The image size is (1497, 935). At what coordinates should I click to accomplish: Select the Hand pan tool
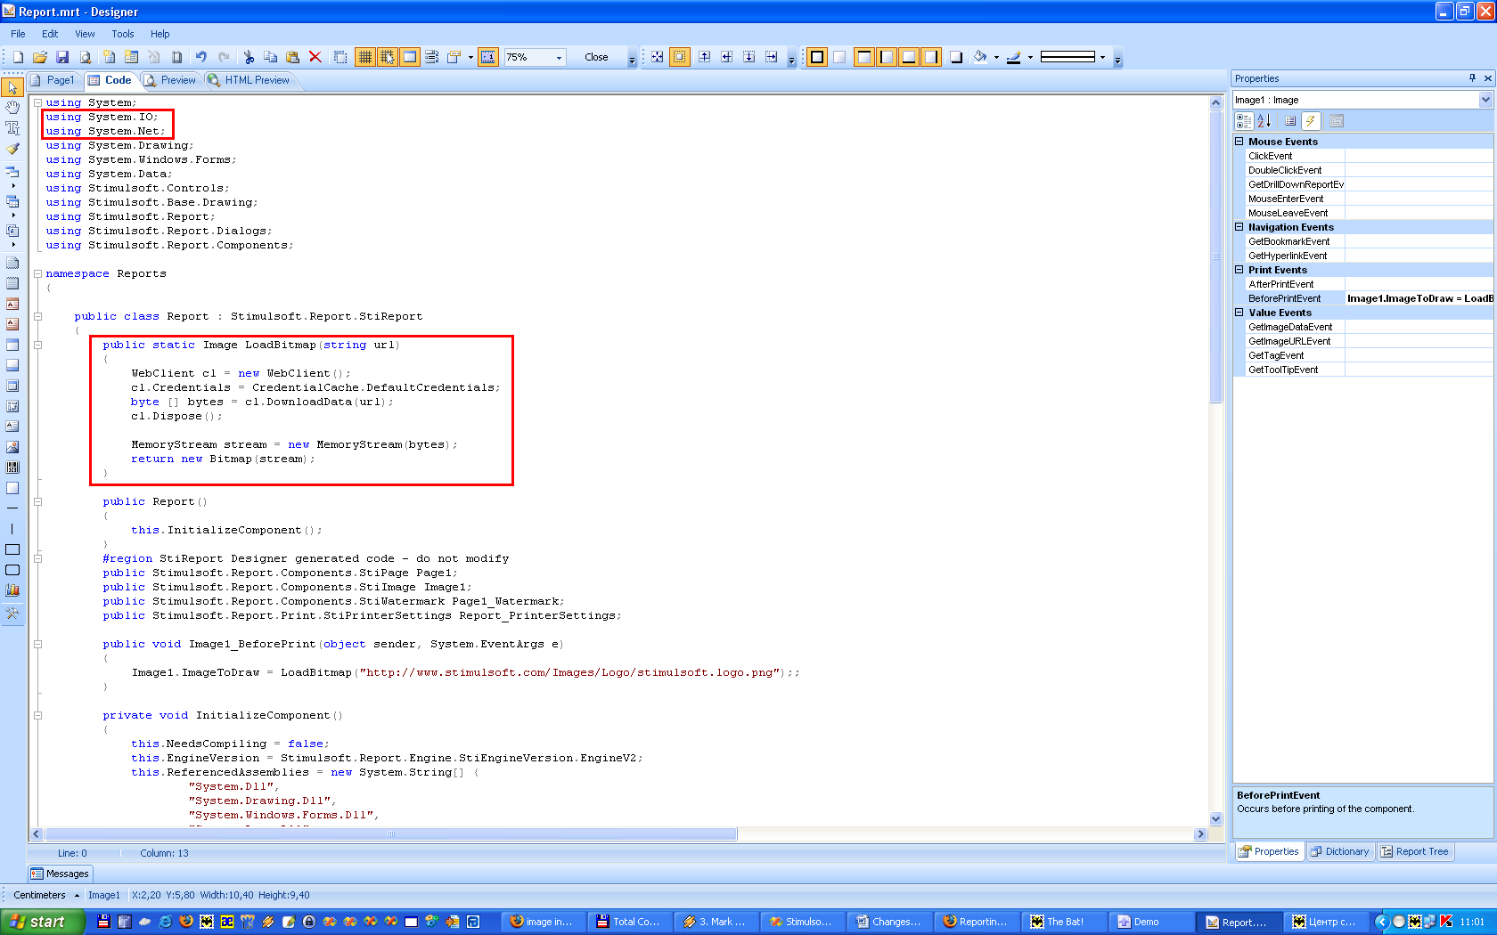pyautogui.click(x=12, y=108)
